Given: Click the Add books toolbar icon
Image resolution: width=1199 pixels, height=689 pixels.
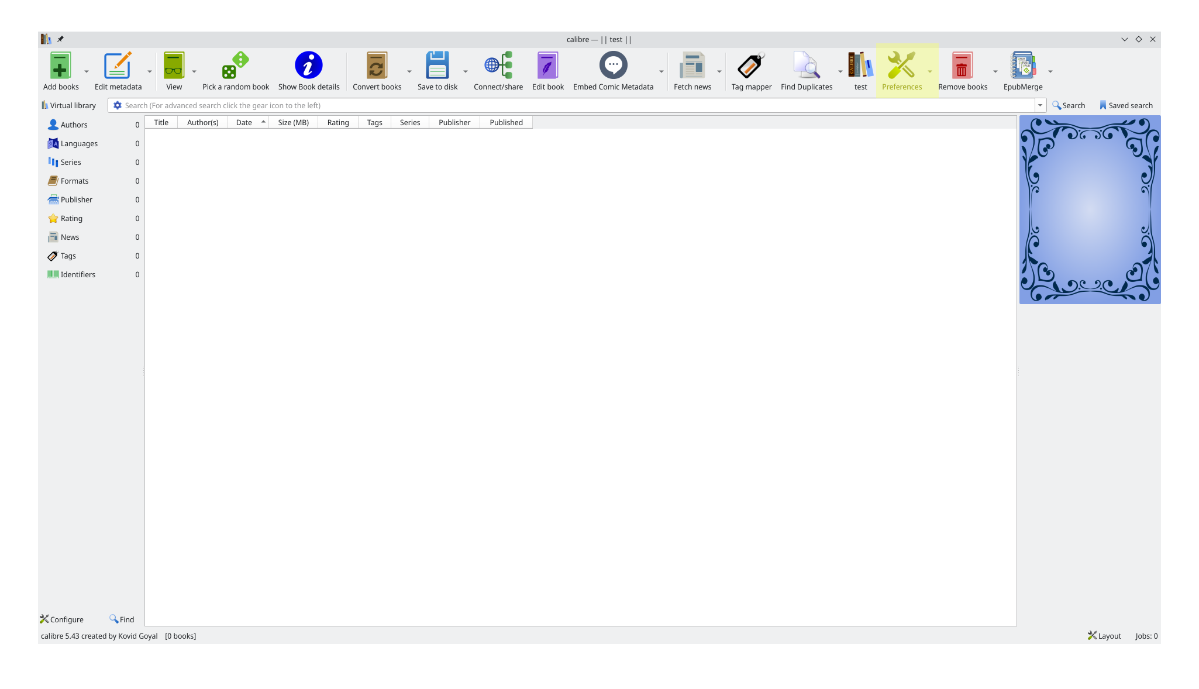Looking at the screenshot, I should (x=60, y=66).
